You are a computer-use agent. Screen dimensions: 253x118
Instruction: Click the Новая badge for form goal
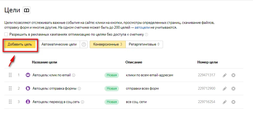tap(112, 88)
